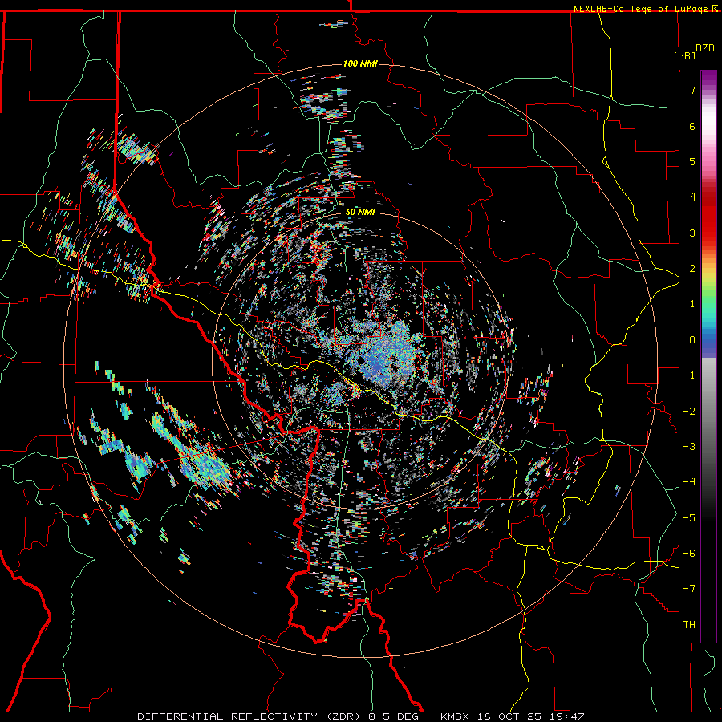
Task: Click the 50 NMI range ring label
Action: [360, 213]
